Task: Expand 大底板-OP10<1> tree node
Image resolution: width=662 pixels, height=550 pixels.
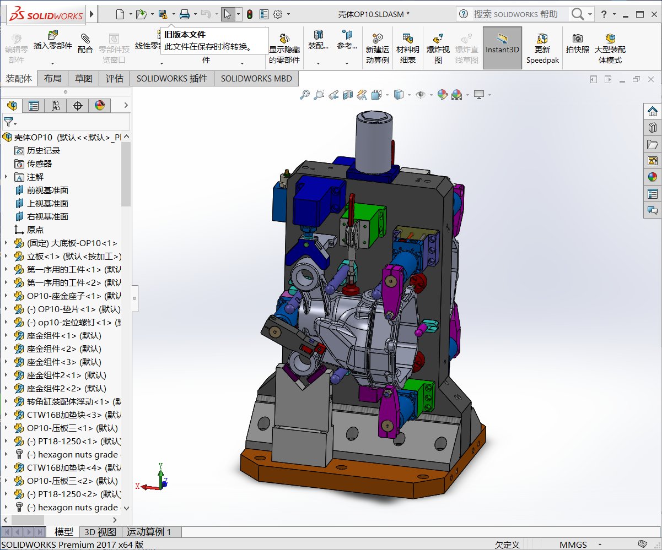Action: (x=6, y=243)
